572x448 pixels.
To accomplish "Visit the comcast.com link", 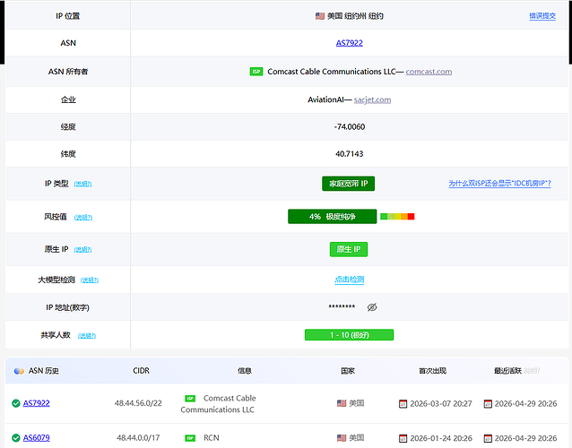I will [429, 72].
